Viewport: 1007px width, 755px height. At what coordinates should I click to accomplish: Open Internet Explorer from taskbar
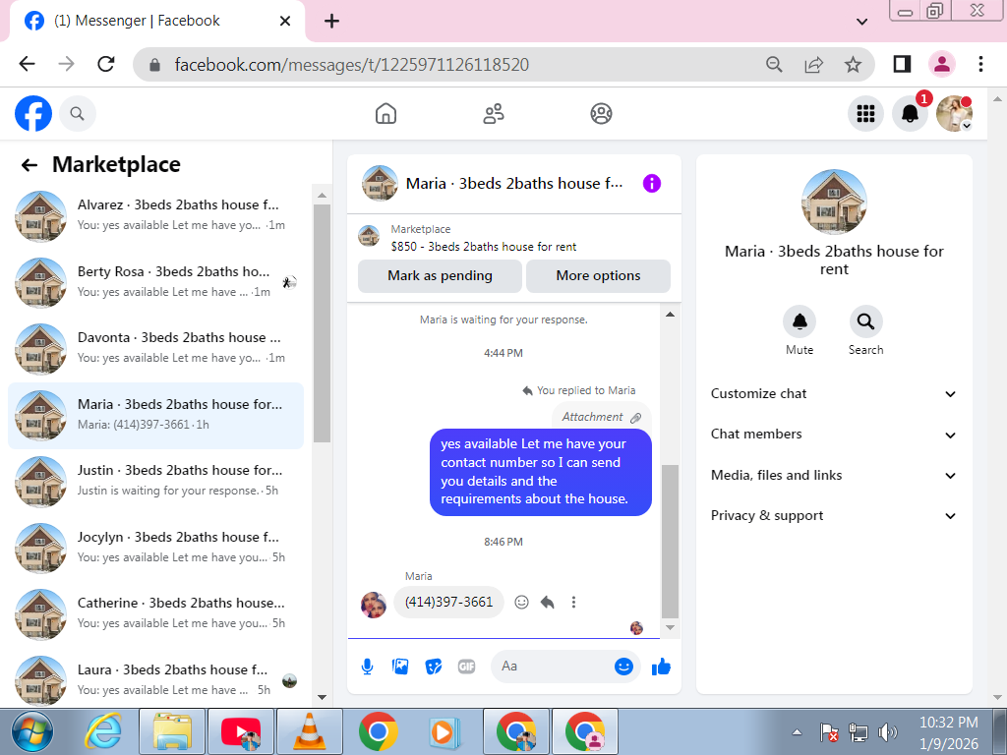[103, 731]
